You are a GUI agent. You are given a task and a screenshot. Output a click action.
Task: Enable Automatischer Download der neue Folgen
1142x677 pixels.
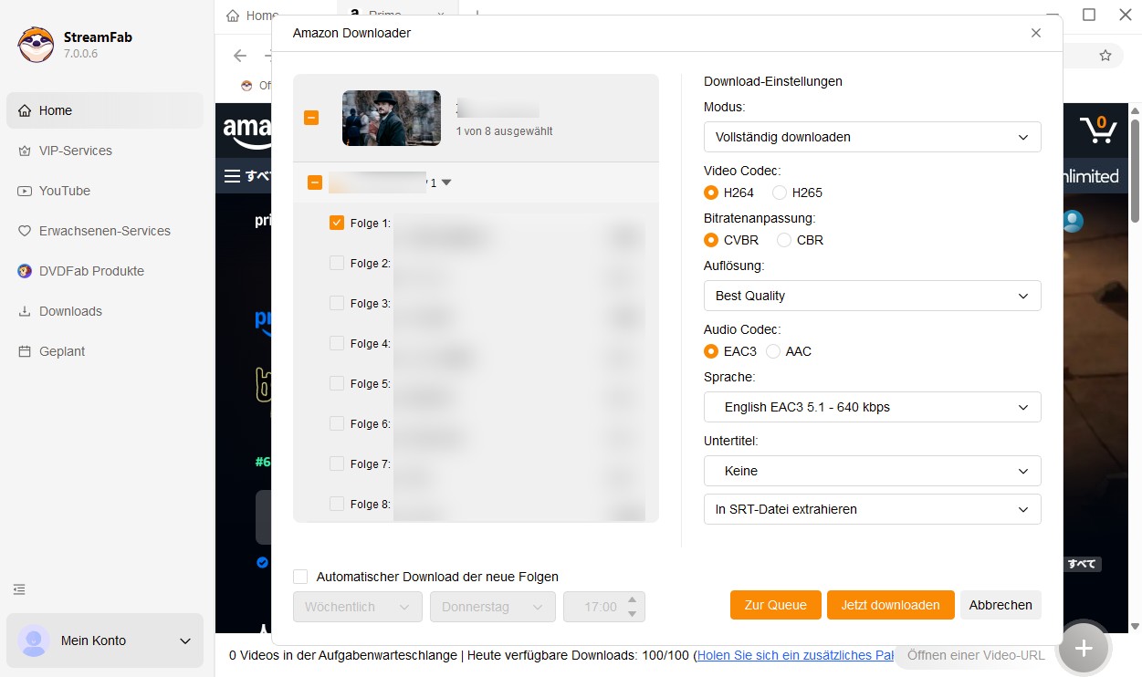tap(300, 577)
